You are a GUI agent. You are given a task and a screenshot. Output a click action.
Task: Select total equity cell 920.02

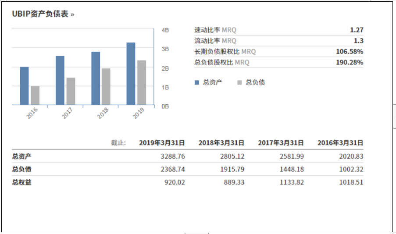click(175, 182)
